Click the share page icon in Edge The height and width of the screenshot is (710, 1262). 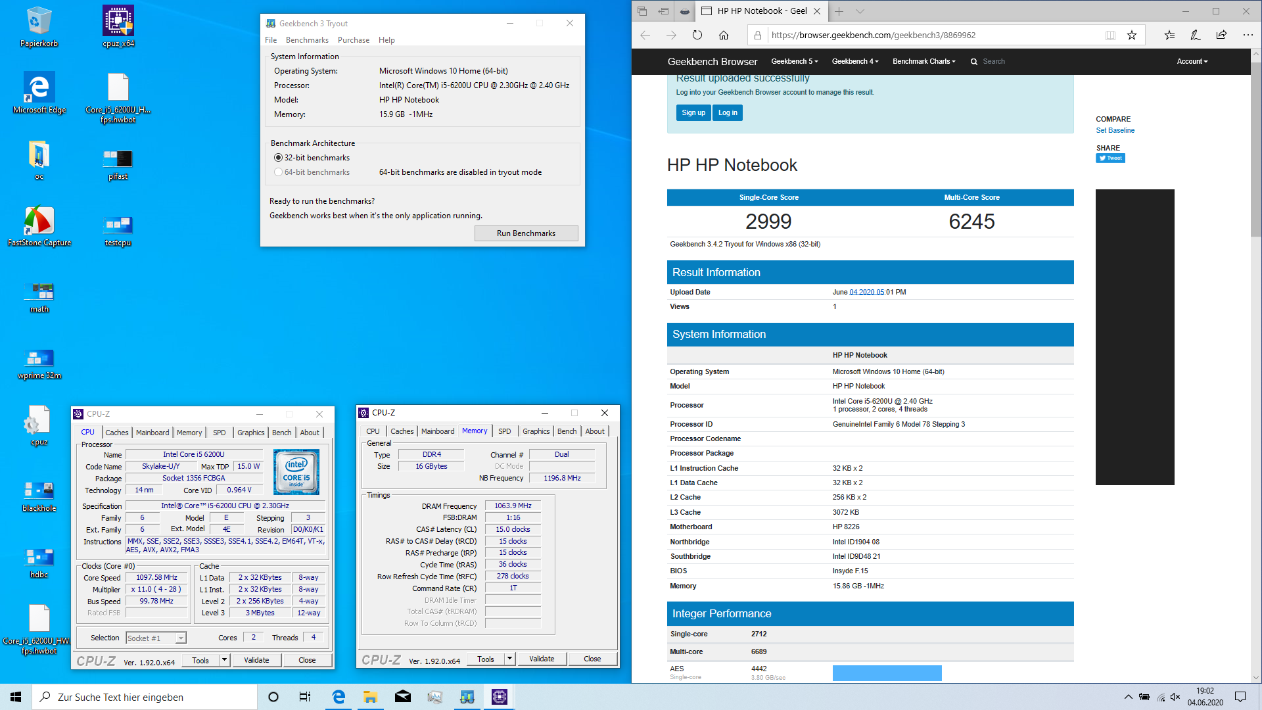point(1221,35)
